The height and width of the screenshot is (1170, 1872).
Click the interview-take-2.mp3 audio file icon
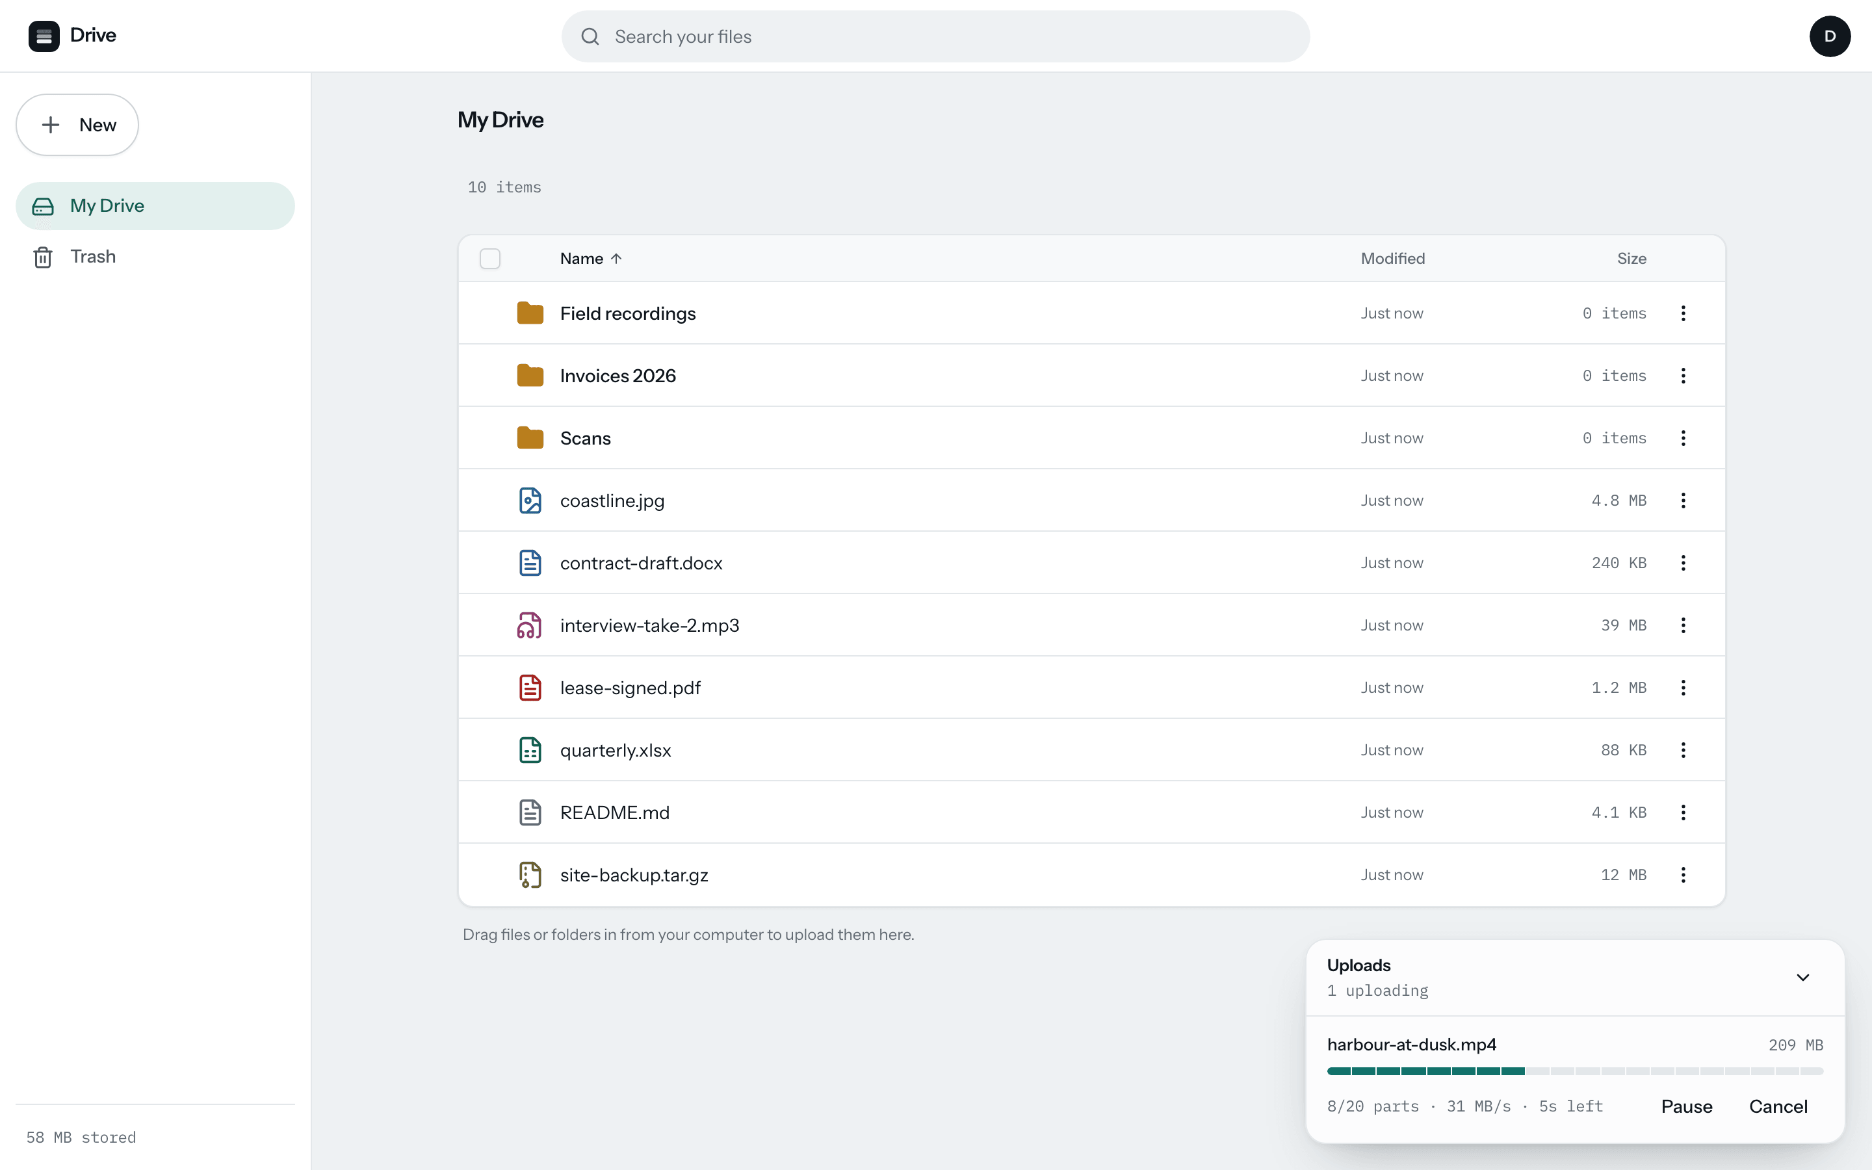pyautogui.click(x=530, y=625)
